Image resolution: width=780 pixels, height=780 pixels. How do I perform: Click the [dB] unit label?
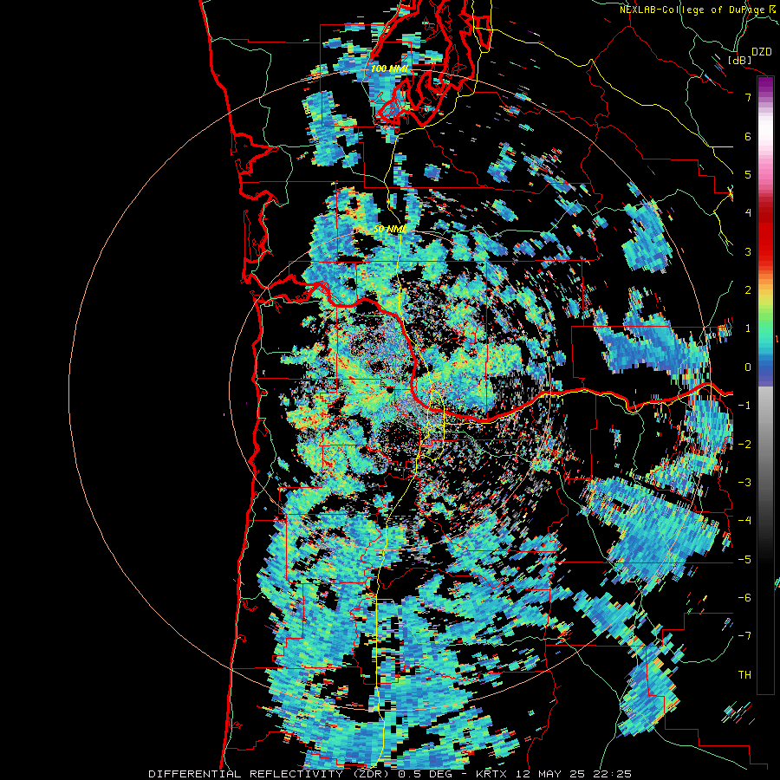(740, 60)
